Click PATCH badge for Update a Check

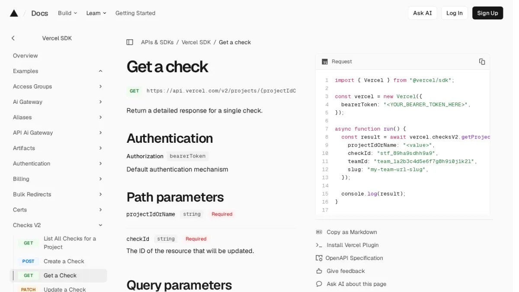click(29, 289)
